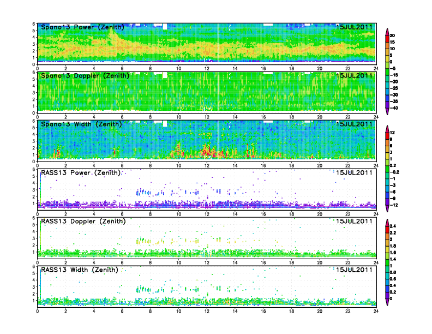Image resolution: width=432 pixels, height=334 pixels.
Task: Select the 15JUL2011 date in the Spano13 Power panel
Action: click(354, 27)
